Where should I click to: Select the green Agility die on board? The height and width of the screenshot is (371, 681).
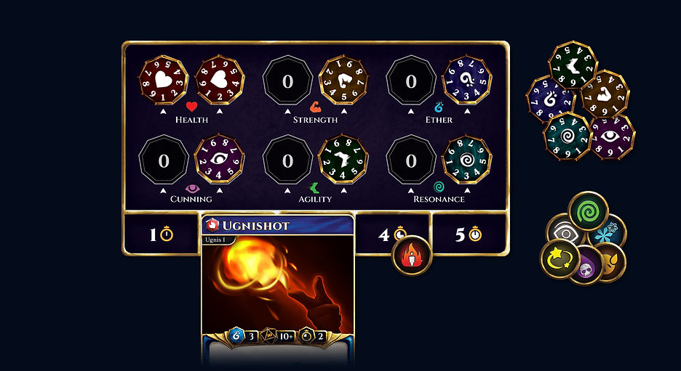(343, 159)
